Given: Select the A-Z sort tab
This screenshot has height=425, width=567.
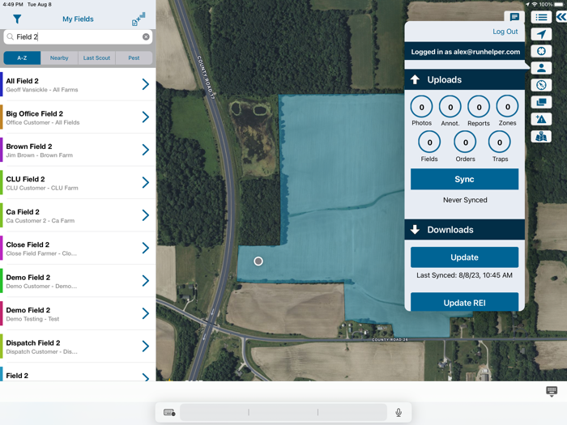Looking at the screenshot, I should point(22,57).
